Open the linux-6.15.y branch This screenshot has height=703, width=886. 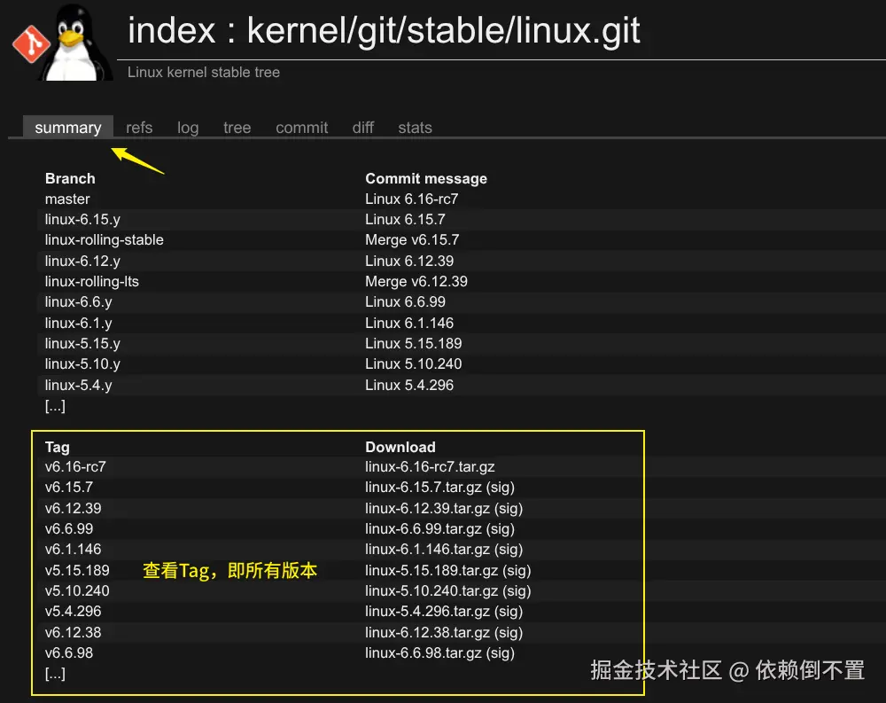[x=82, y=219]
